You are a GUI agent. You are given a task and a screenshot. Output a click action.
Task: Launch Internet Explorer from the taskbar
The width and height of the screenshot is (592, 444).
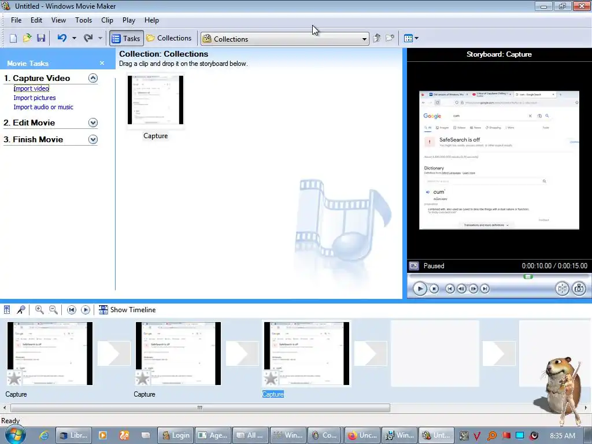(x=44, y=435)
